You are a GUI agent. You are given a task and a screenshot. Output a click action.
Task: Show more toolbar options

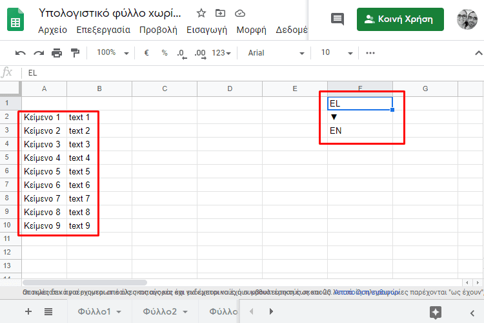tap(370, 53)
